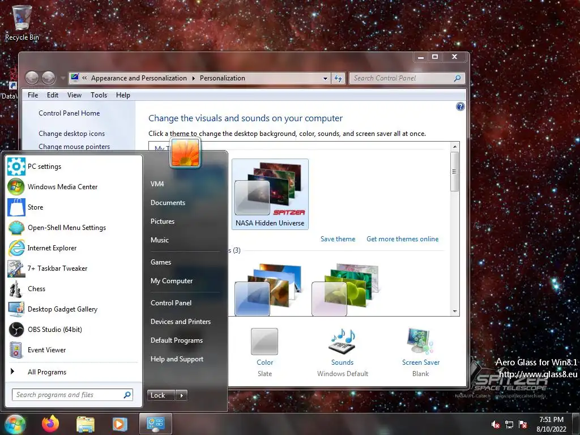Open Music from Start menu
The image size is (580, 435).
tap(159, 240)
